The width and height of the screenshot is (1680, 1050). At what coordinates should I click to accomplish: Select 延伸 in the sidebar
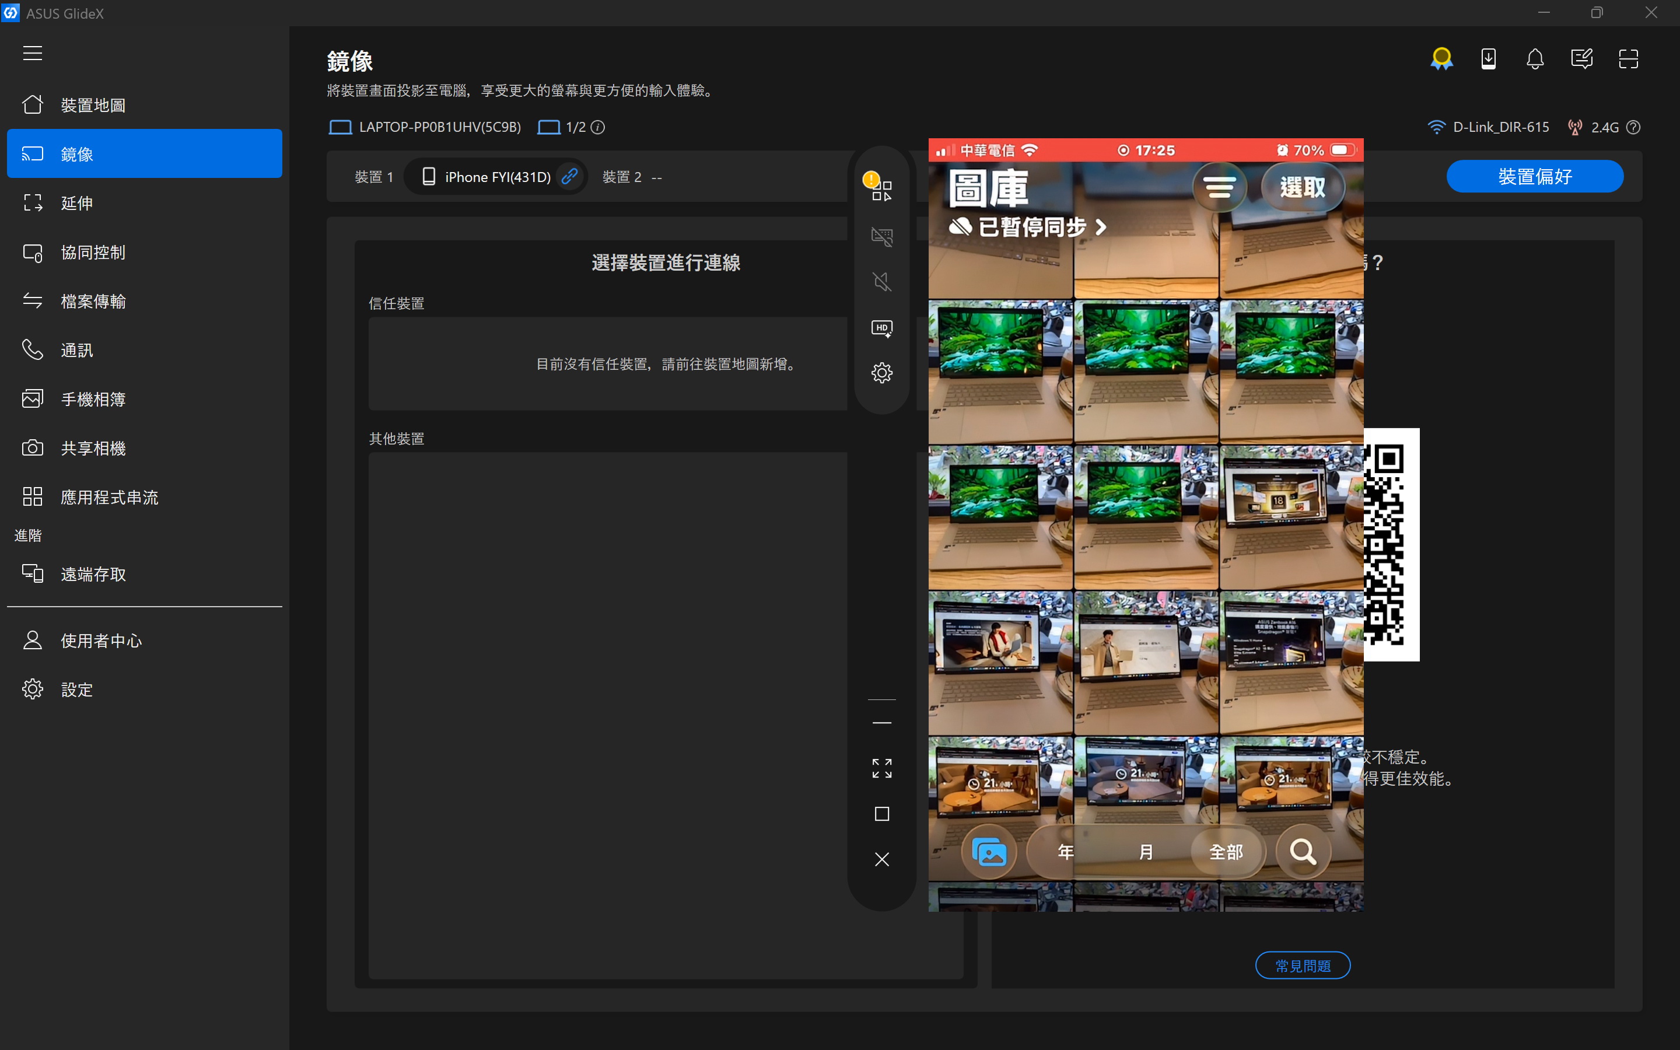76,203
